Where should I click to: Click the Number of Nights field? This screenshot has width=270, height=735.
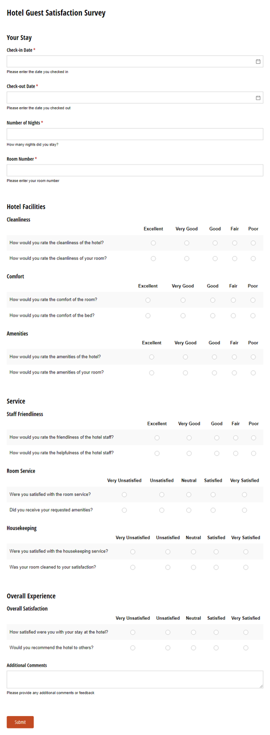tap(135, 134)
